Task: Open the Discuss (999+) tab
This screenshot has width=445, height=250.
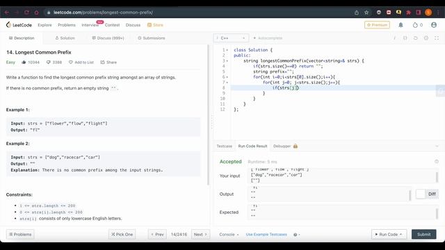Action: (x=108, y=38)
